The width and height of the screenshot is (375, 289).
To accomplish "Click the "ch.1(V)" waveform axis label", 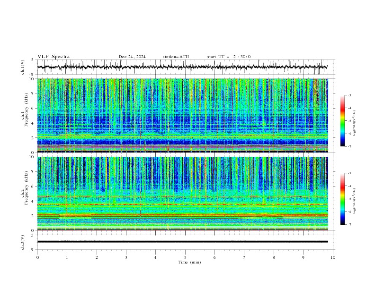I will (23, 67).
